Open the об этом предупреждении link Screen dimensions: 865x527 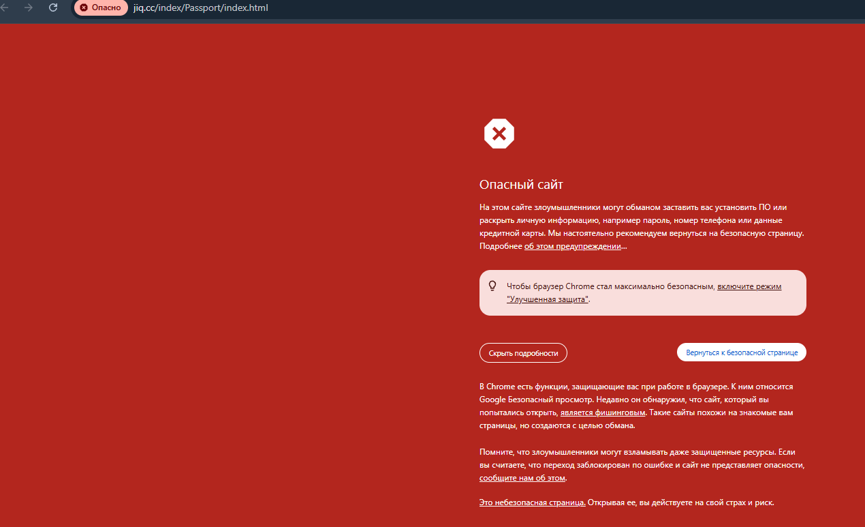pos(572,246)
